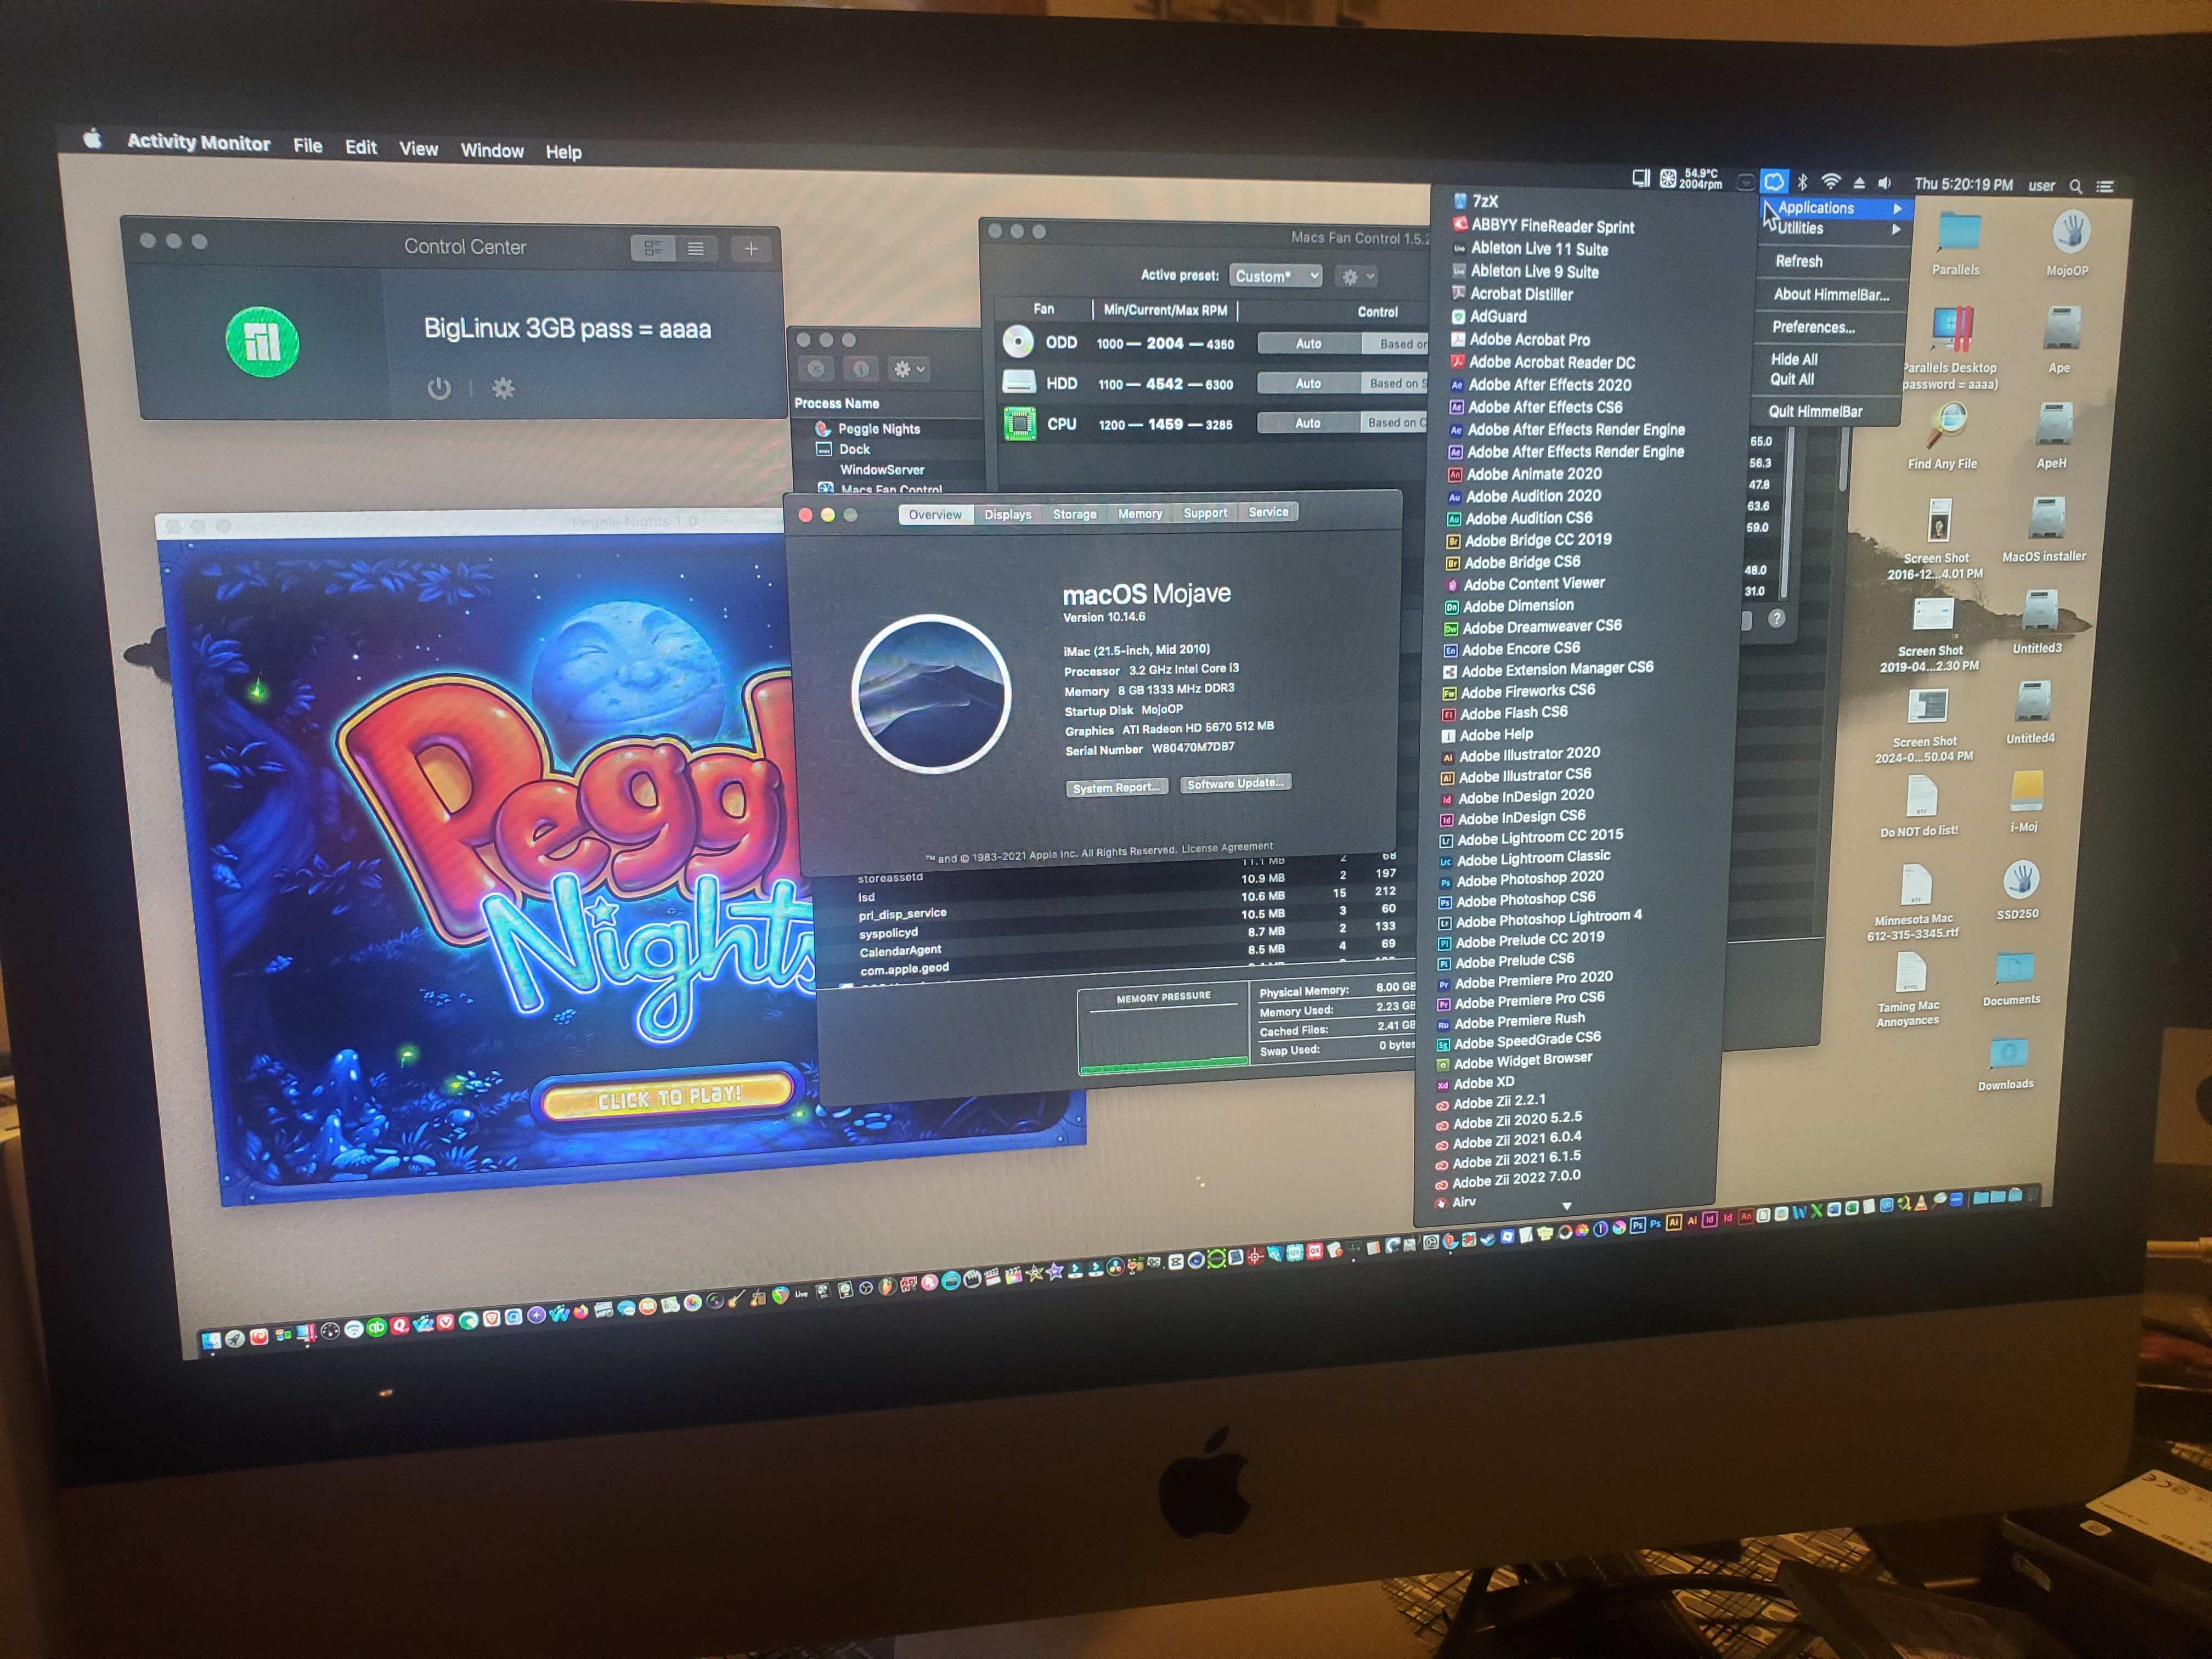2212x1659 pixels.
Task: Open the File menu
Action: coord(308,146)
